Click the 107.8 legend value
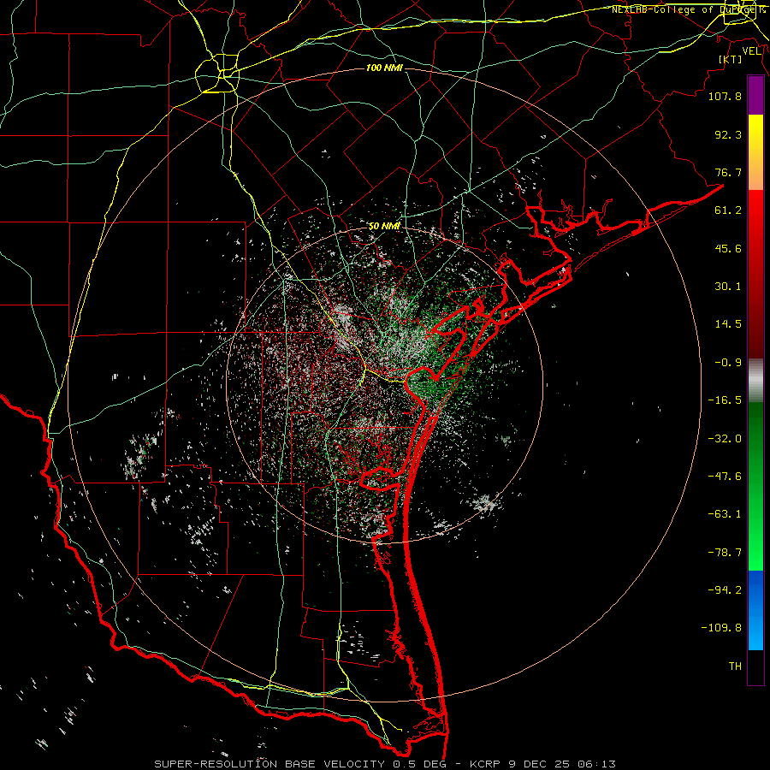Screen dimensions: 770x770 (725, 96)
